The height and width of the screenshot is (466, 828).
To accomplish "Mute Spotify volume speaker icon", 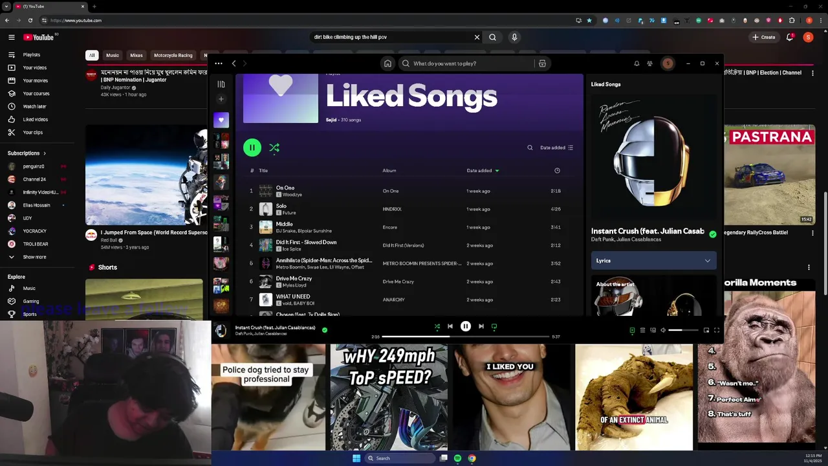I will 663,330.
